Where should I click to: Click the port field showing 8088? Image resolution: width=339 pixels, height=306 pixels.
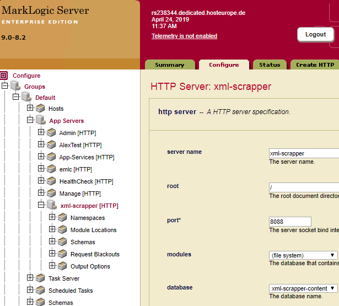click(290, 222)
